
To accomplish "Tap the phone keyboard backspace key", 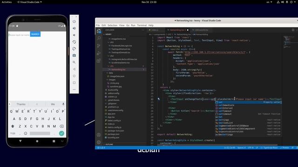I will [61, 126].
